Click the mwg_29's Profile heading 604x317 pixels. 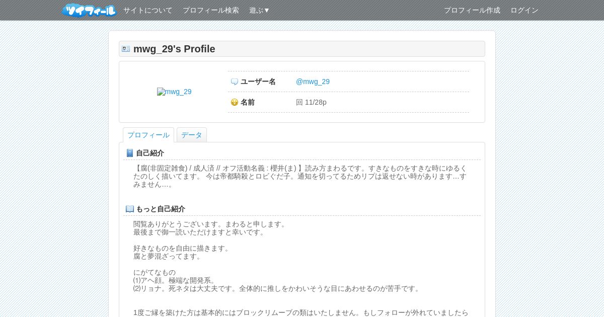(174, 49)
